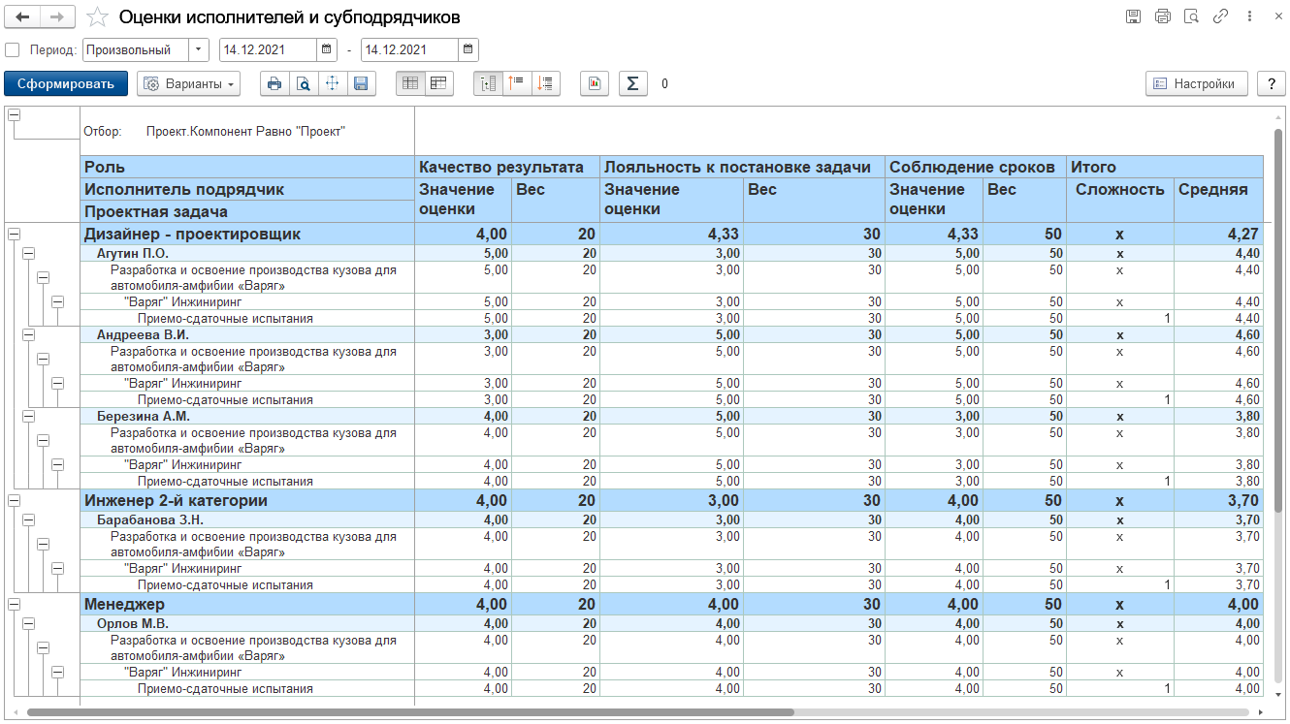1290x724 pixels.
Task: Toggle the groupings expand button in toolbar
Action: tap(488, 83)
